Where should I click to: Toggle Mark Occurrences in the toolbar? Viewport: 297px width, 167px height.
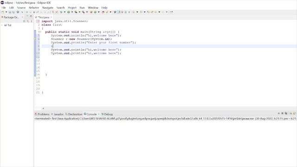tap(119, 12)
